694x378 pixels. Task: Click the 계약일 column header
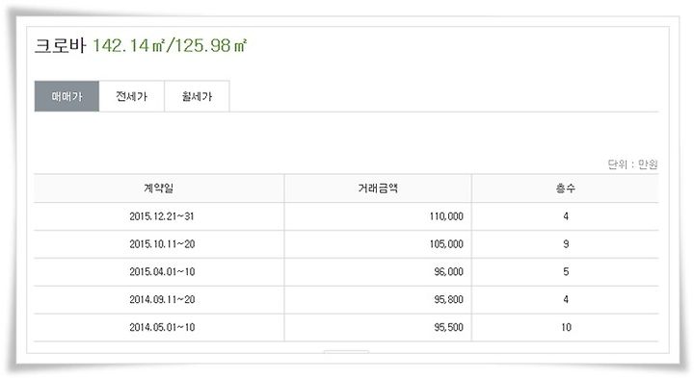159,189
